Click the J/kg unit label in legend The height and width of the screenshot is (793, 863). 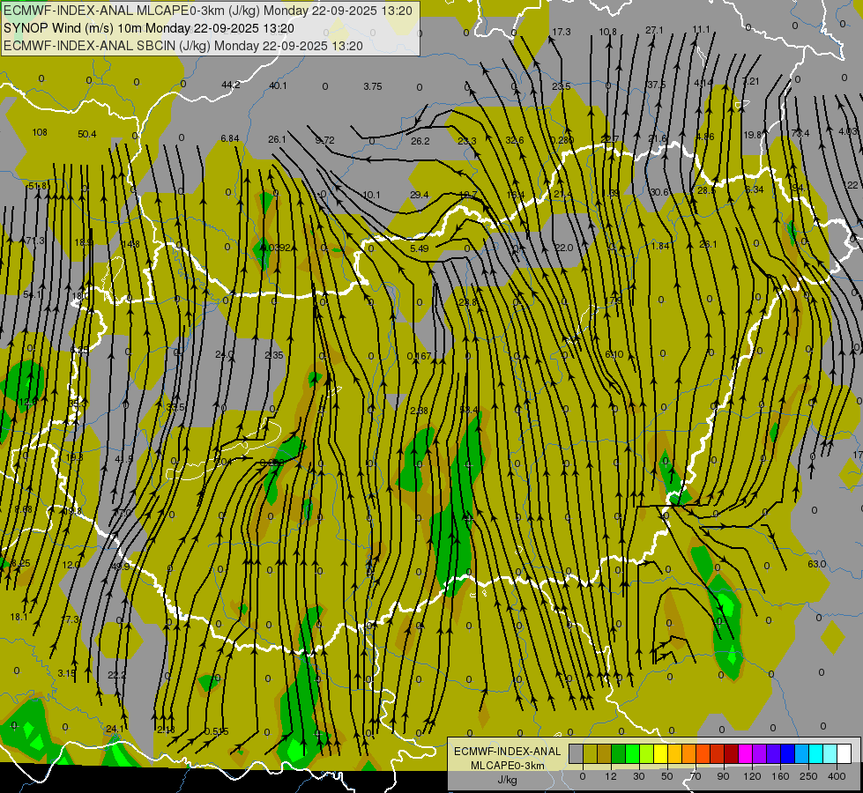click(x=508, y=780)
